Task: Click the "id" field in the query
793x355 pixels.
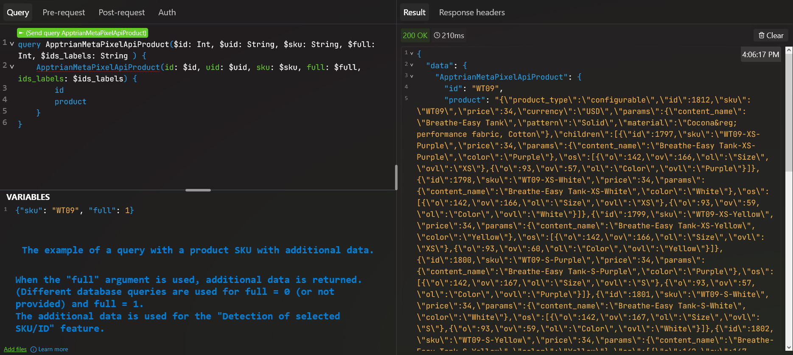Action: 59,90
